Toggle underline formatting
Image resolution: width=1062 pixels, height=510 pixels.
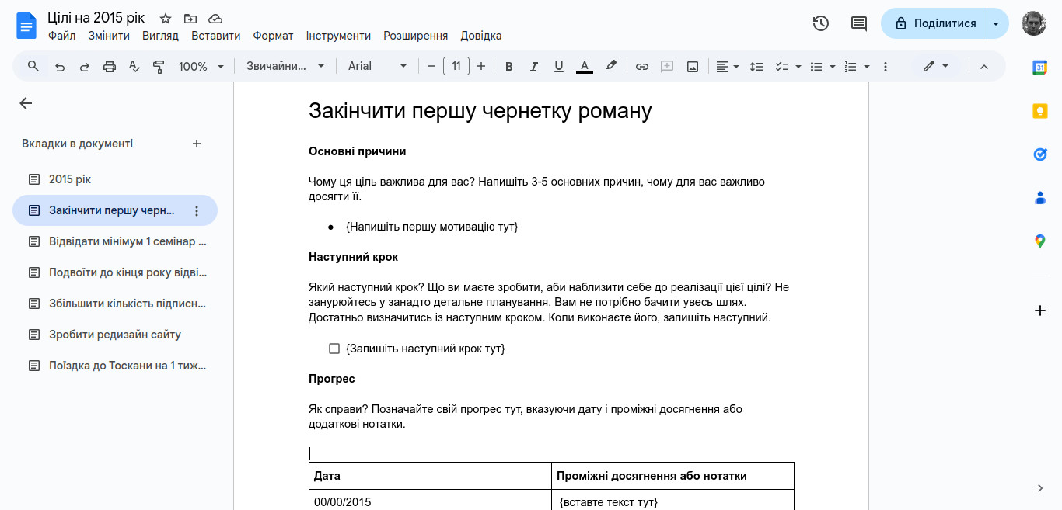click(x=559, y=67)
